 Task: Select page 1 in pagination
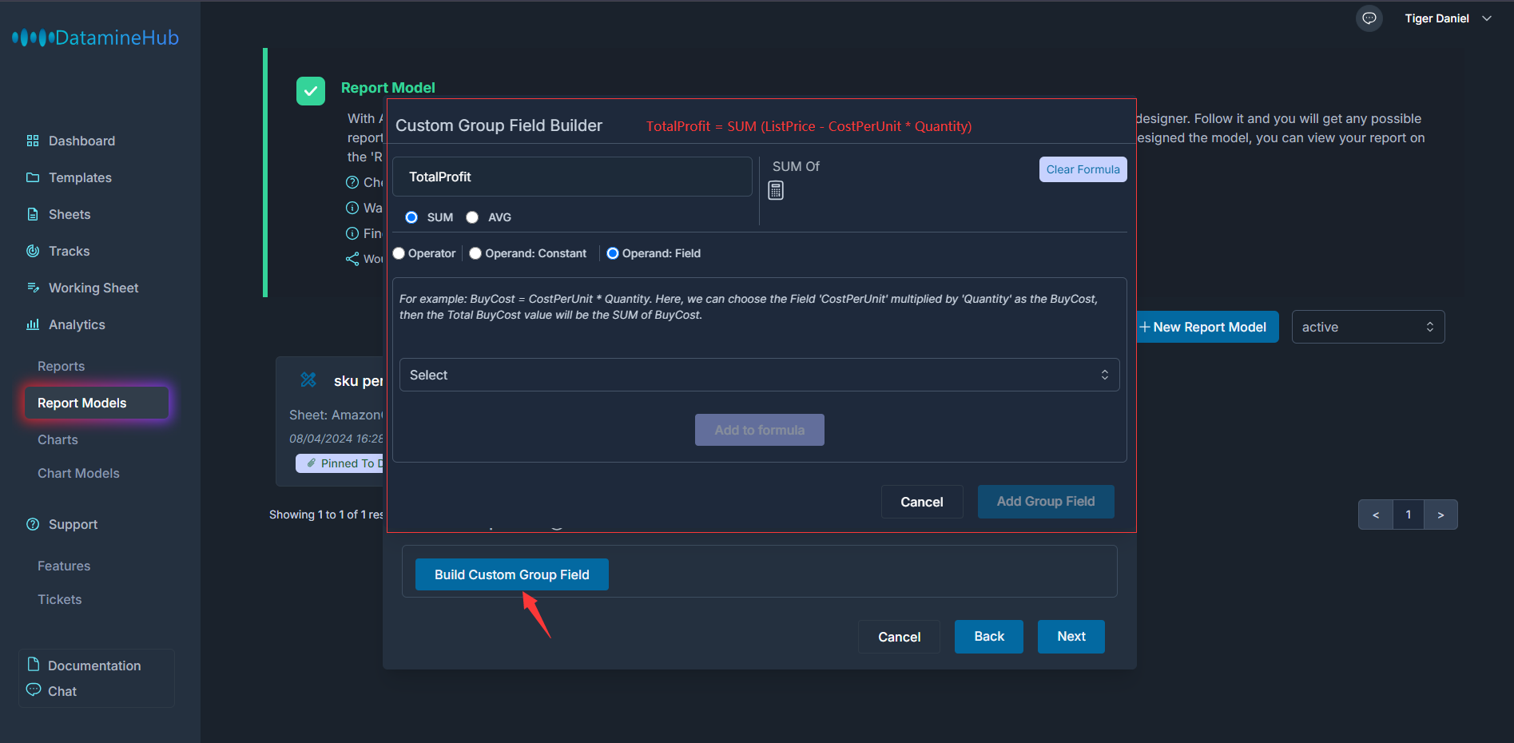coord(1409,515)
